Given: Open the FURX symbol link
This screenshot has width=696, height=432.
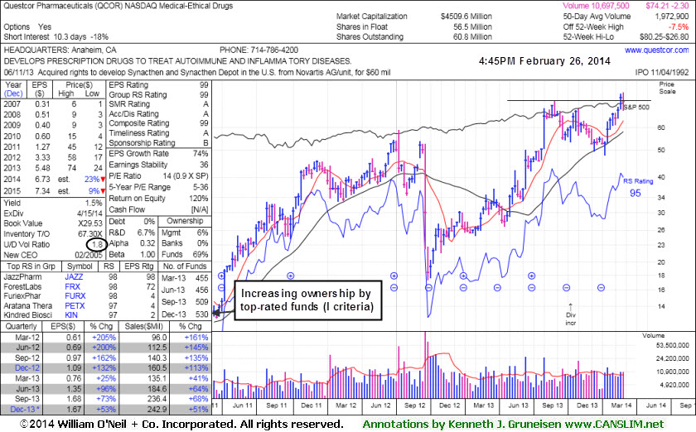Looking at the screenshot, I should [75, 295].
